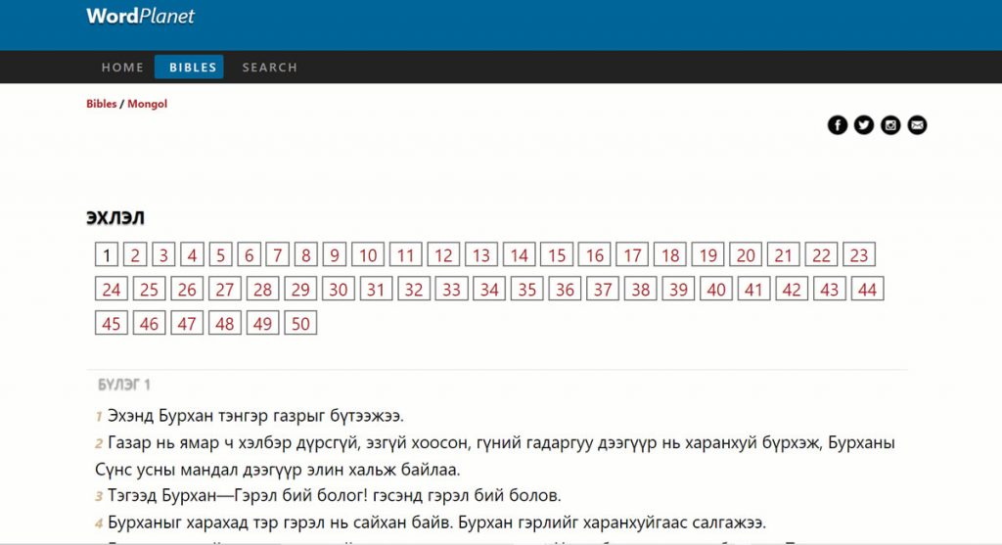Select the BIBLES navigation tab

193,68
